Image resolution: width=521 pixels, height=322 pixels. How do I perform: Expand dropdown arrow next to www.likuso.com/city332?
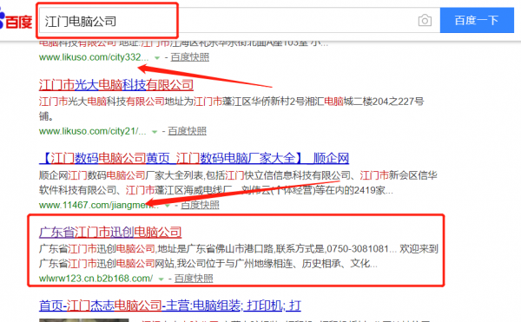coord(157,58)
